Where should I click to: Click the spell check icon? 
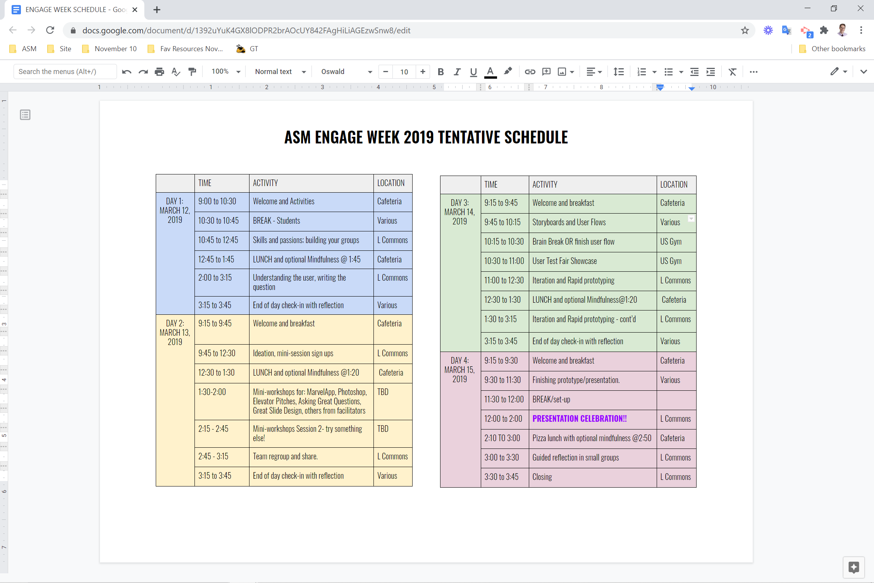(175, 72)
